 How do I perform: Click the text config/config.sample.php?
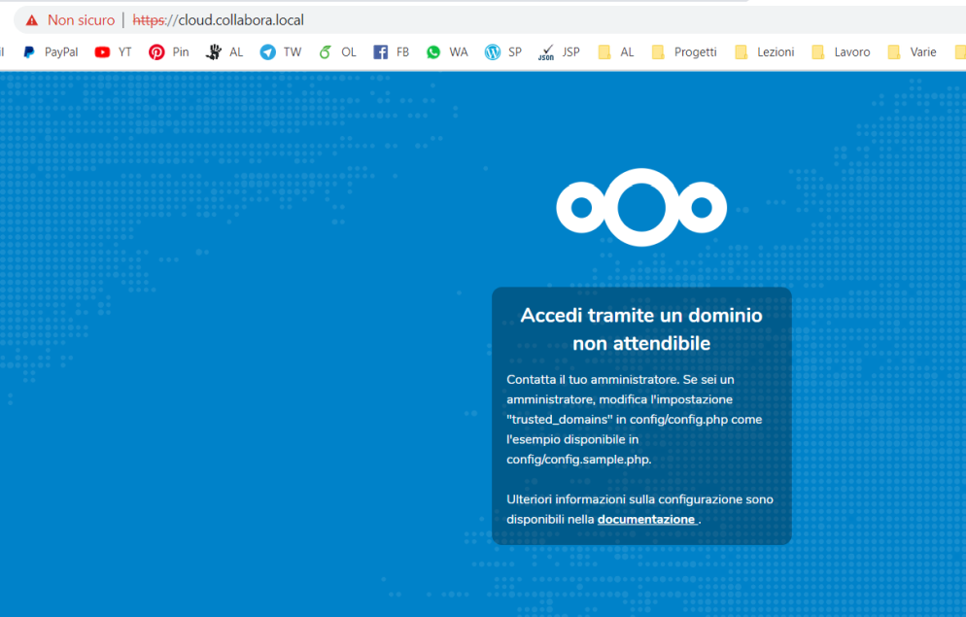pyautogui.click(x=578, y=460)
